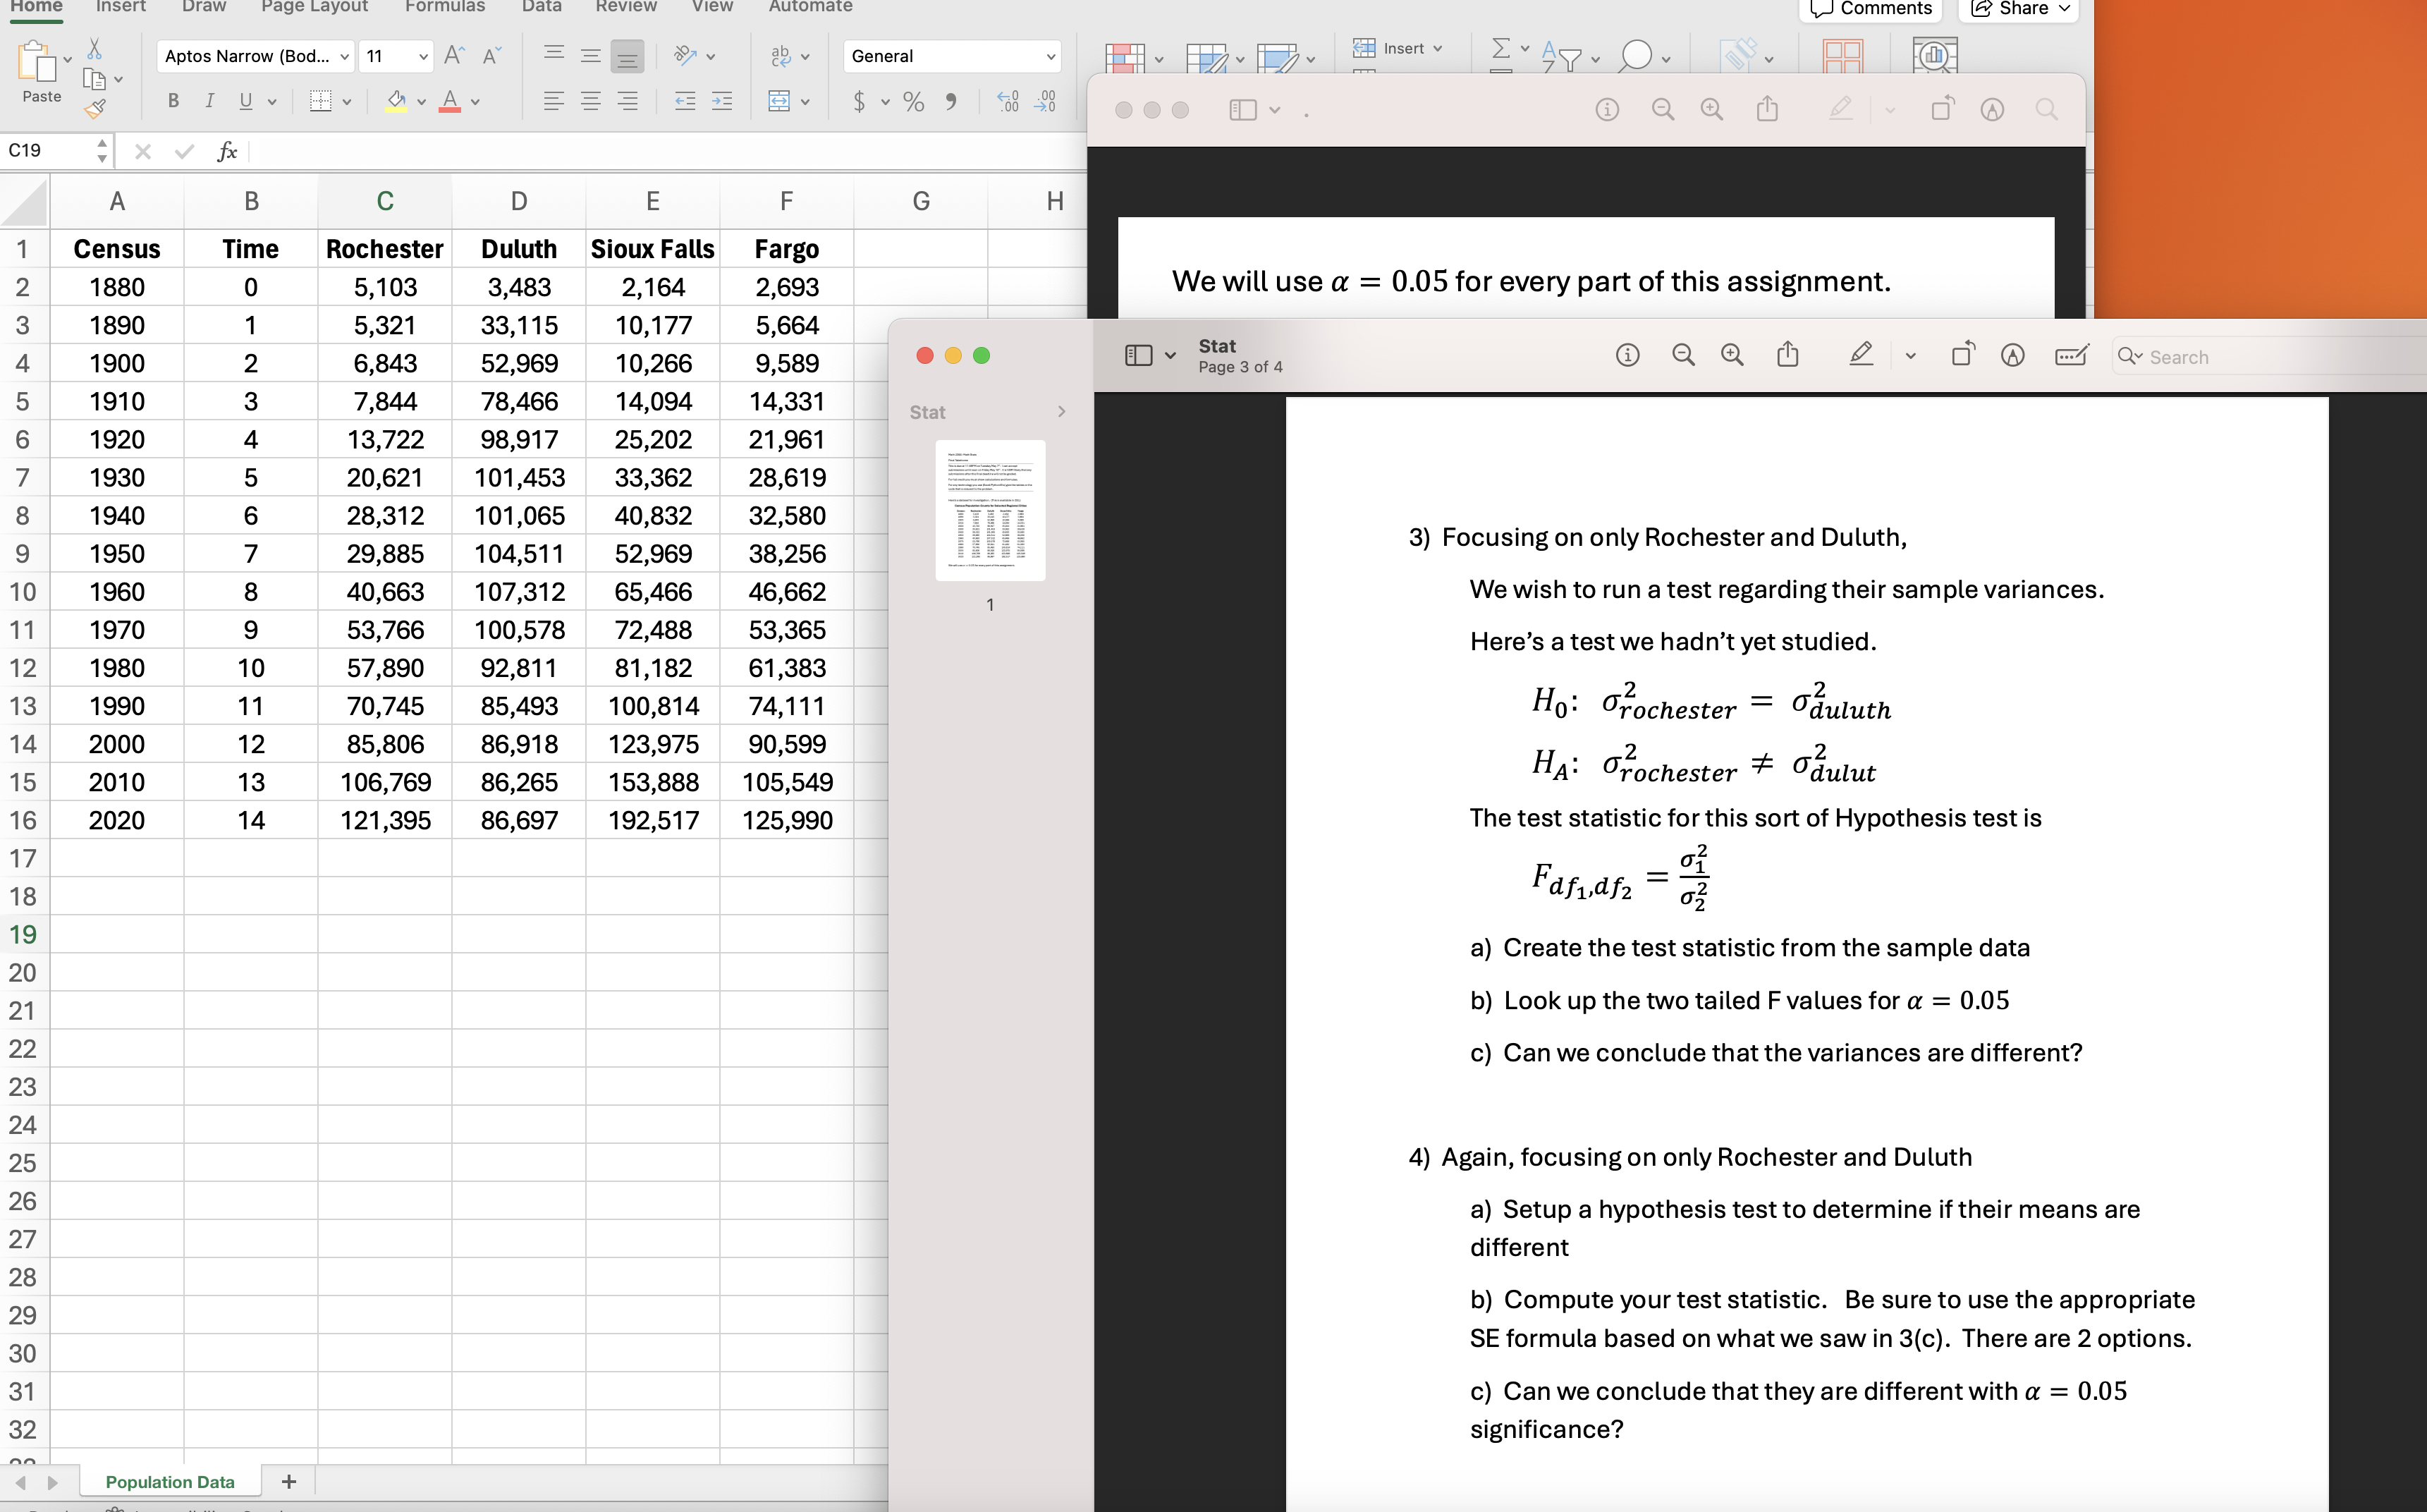Select the AutoSum function in Excel
The image size is (2427, 1512).
point(1503,48)
